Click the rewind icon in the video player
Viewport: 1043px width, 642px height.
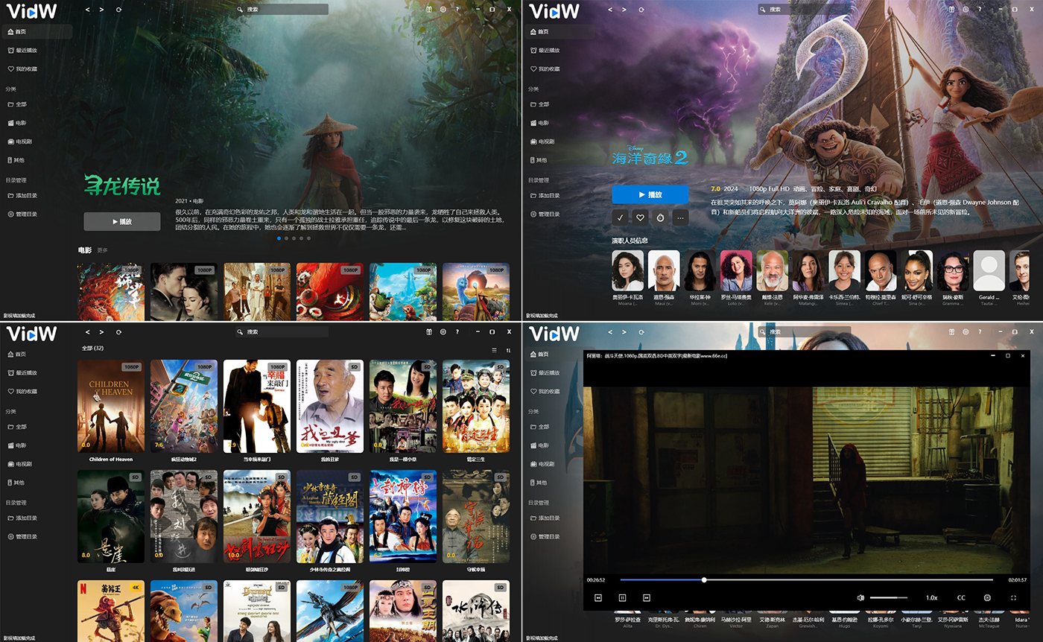[x=597, y=597]
